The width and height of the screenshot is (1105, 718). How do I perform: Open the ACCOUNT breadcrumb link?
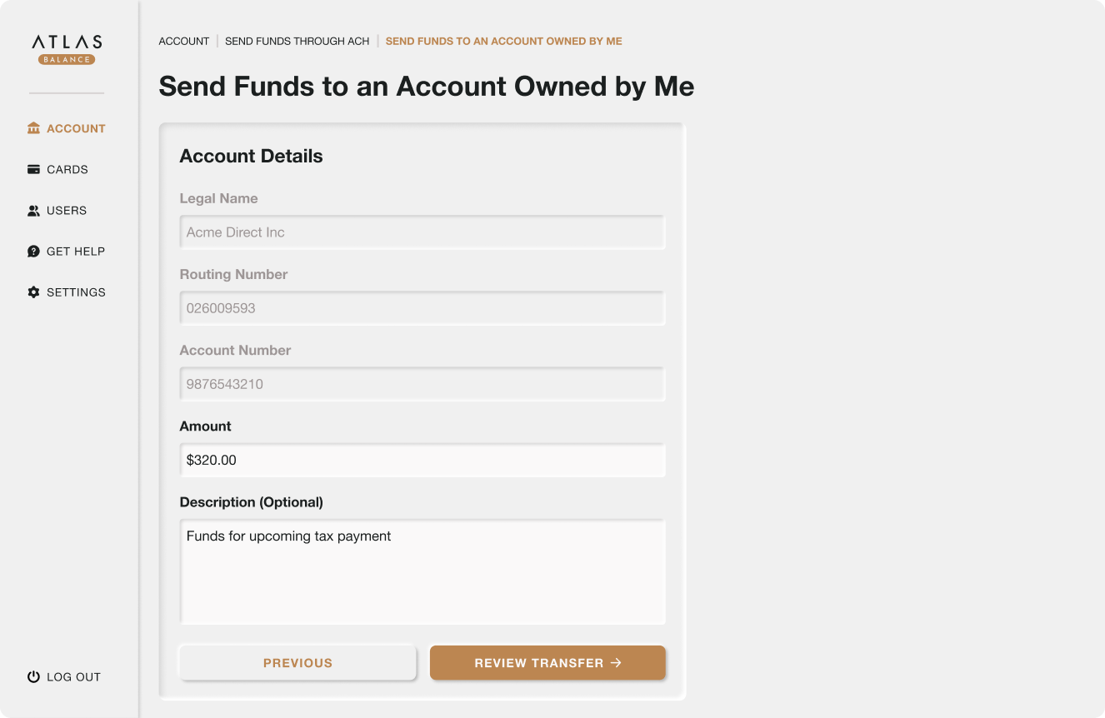[183, 41]
